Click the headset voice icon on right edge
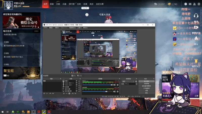Image resolution: width=202 pixels, height=114 pixels. (x=196, y=16)
